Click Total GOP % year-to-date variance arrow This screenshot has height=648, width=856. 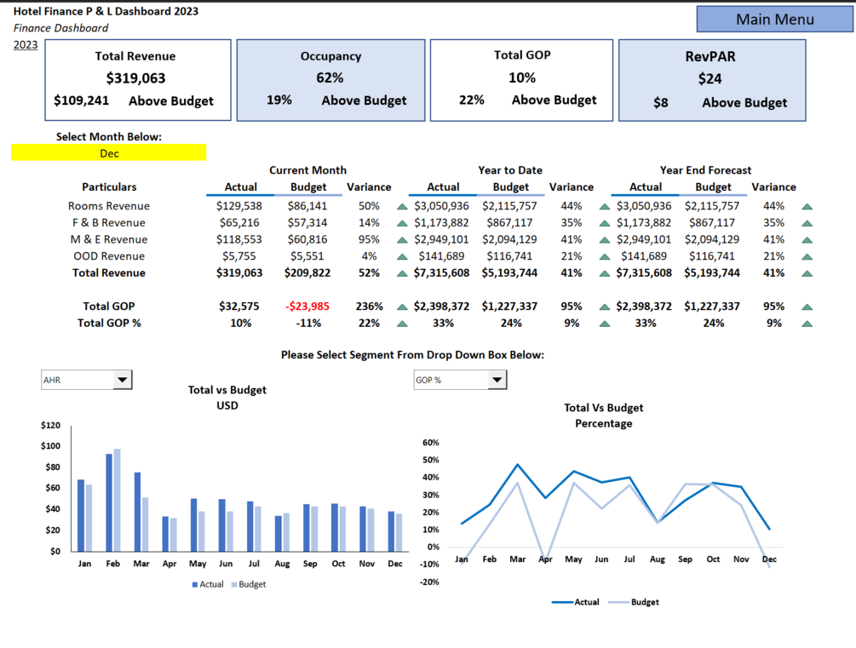[605, 324]
